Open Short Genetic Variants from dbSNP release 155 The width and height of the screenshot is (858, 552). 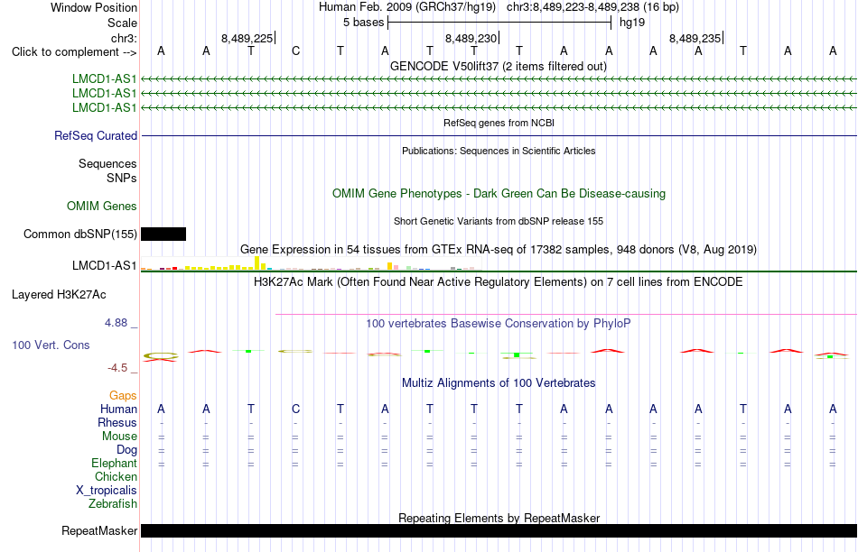pos(499,221)
